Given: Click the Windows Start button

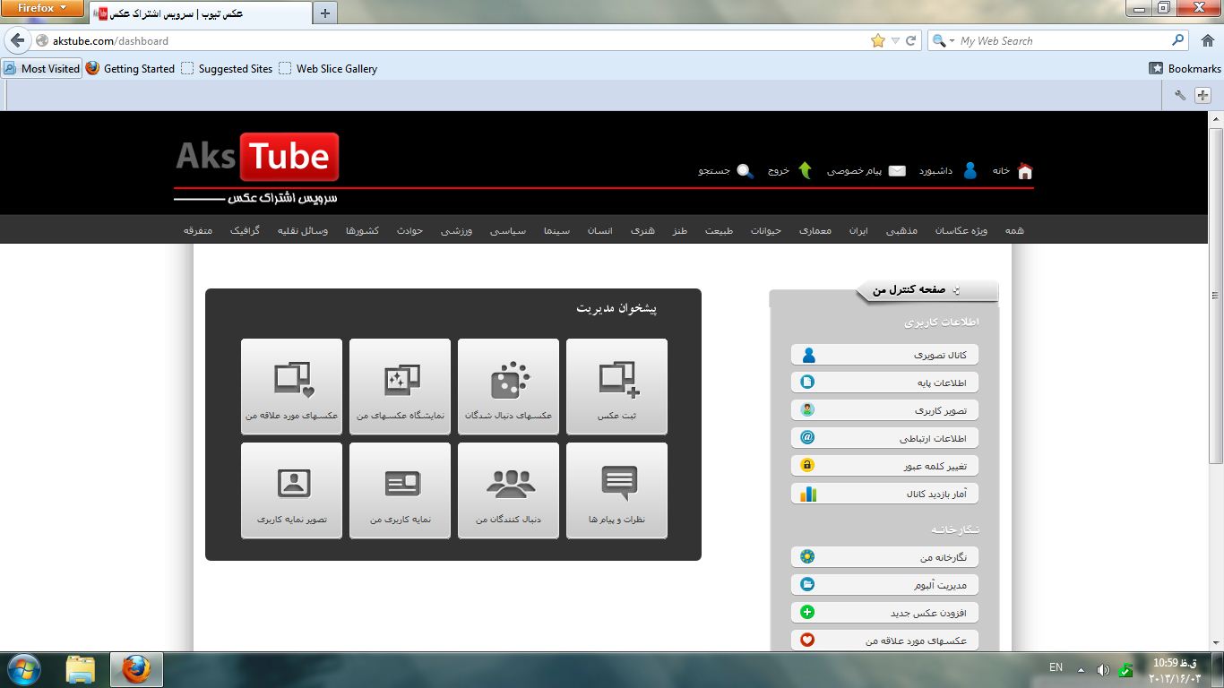Looking at the screenshot, I should tap(24, 669).
